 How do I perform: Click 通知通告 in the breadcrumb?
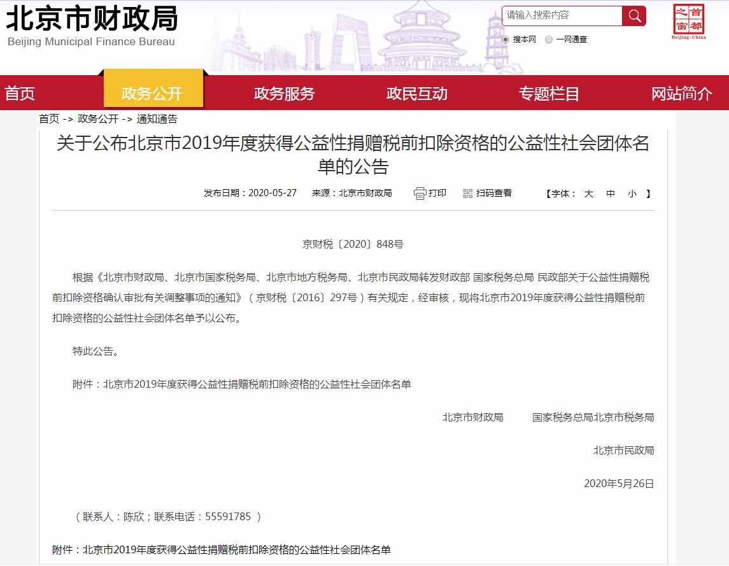coord(157,119)
